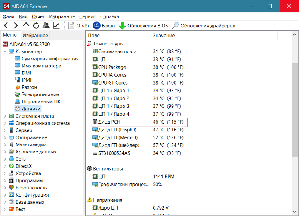This screenshot has height=216, width=299.
Task: Go forward with the right arrow icon
Action: pyautogui.click(x=16, y=25)
